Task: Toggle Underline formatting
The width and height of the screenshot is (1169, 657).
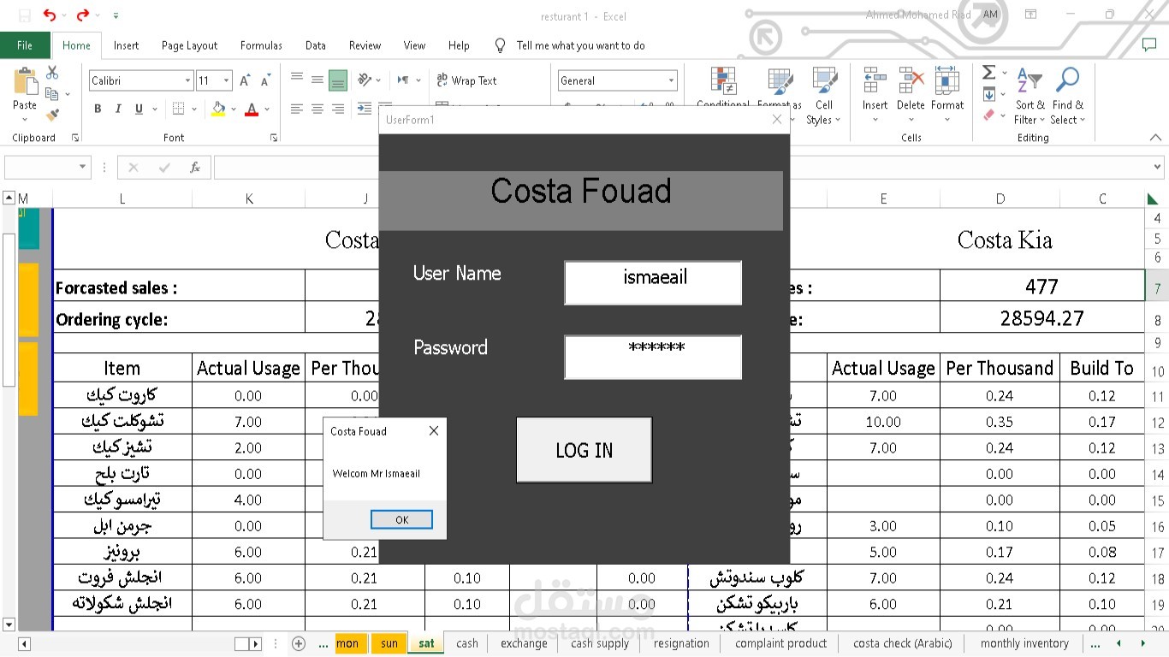Action: point(139,109)
